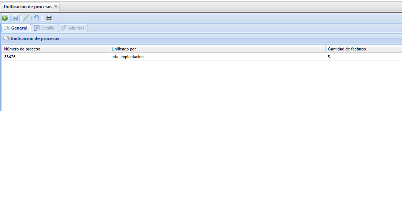This screenshot has width=402, height=217.
Task: Close the Unificación de procesos tab
Action: click(56, 6)
